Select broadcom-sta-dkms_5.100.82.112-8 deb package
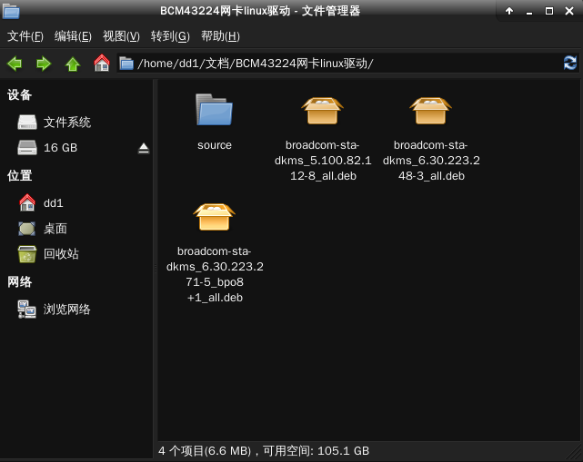Image resolution: width=583 pixels, height=462 pixels. pos(322,113)
